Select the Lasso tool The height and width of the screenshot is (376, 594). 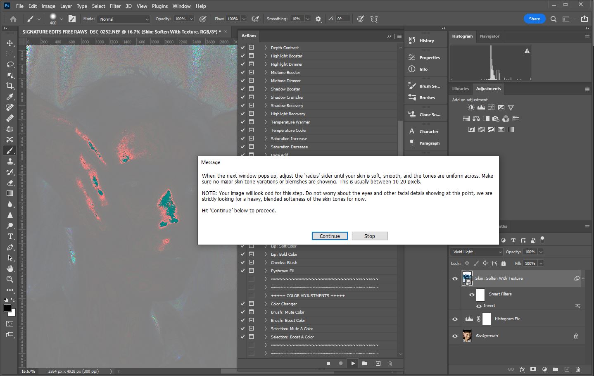pyautogui.click(x=10, y=64)
